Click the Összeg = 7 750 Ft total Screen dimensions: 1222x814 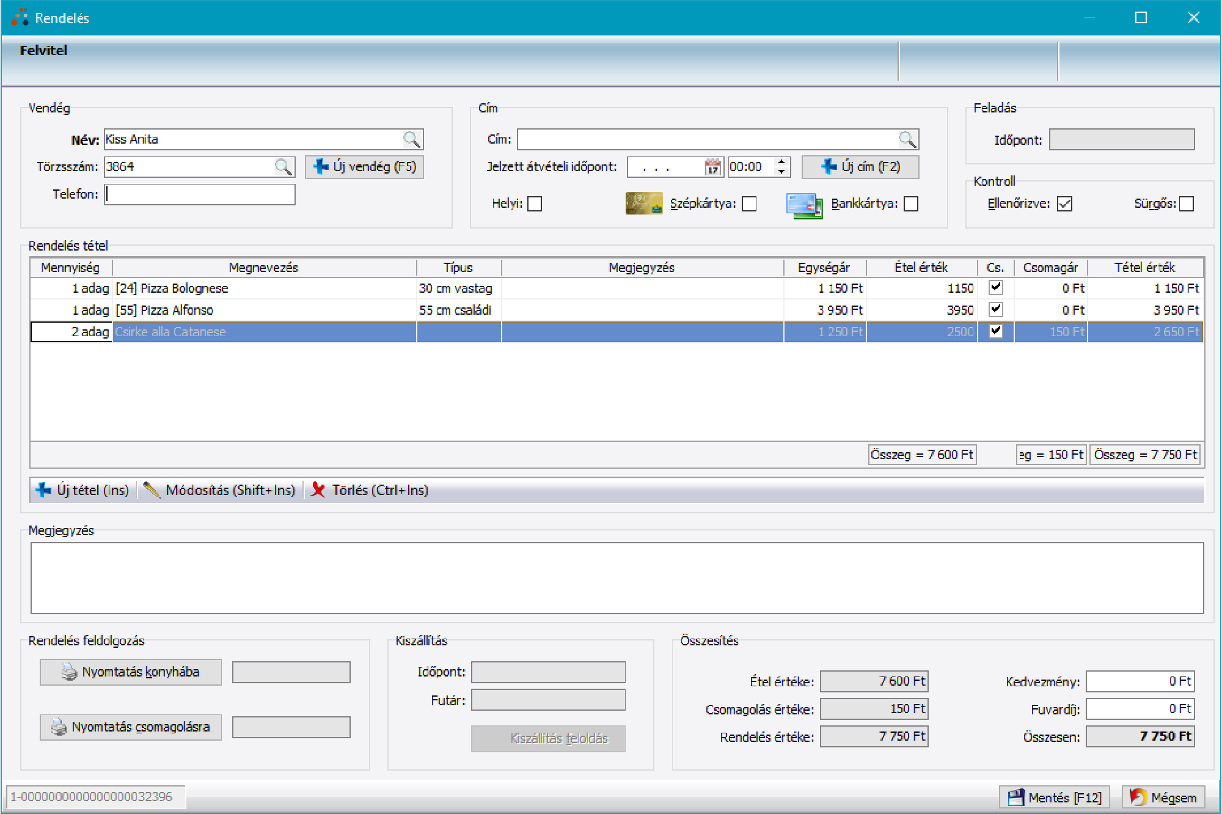1146,455
